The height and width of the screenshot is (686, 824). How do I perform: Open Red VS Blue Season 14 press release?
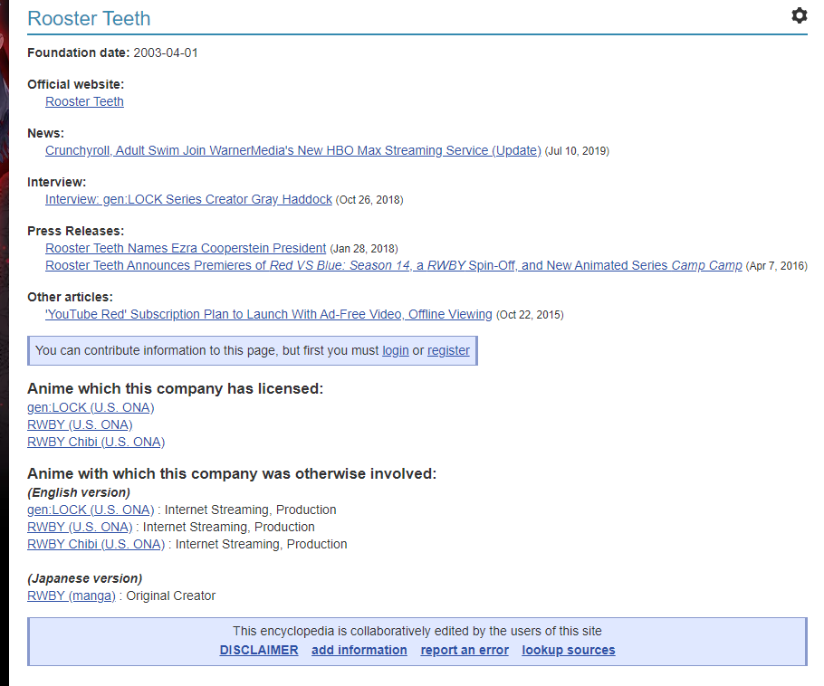coord(394,265)
